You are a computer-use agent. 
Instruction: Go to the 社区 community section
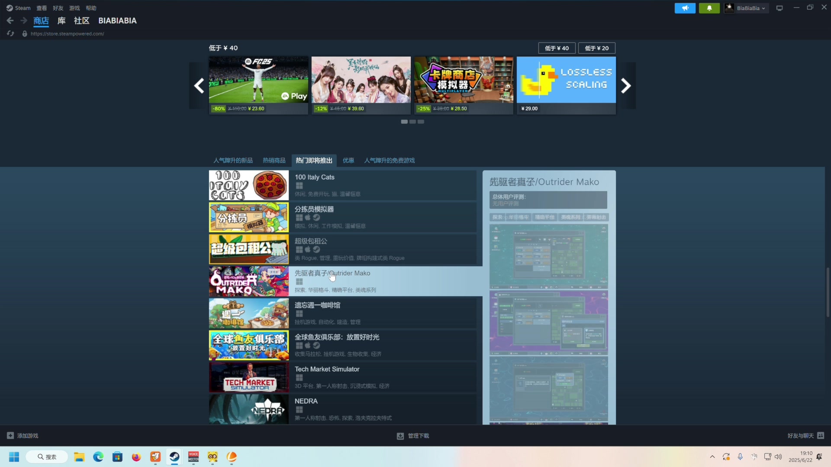[81, 21]
